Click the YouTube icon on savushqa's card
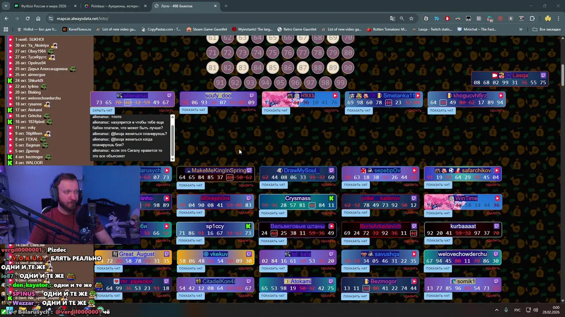 [x=414, y=254]
